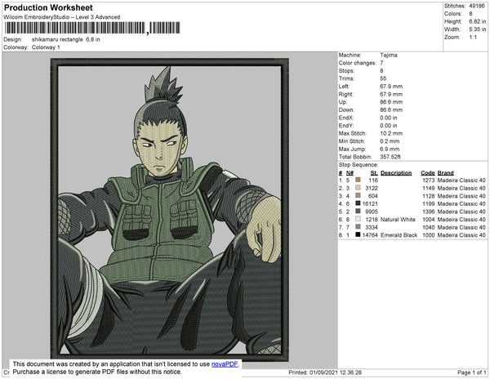This screenshot has width=490, height=379.
Task: Select the Emerald Black color swatch
Action: [x=358, y=234]
